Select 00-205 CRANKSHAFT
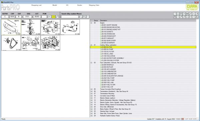Screen dimensions: 200x121 pyautogui.click(x=109, y=36)
